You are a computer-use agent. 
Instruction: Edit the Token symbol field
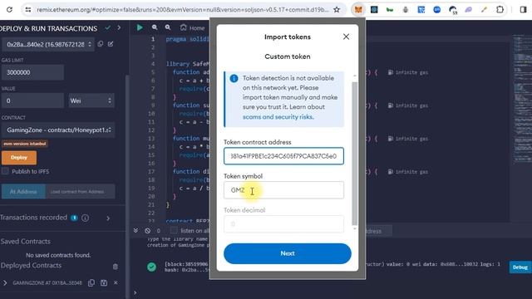pos(283,190)
